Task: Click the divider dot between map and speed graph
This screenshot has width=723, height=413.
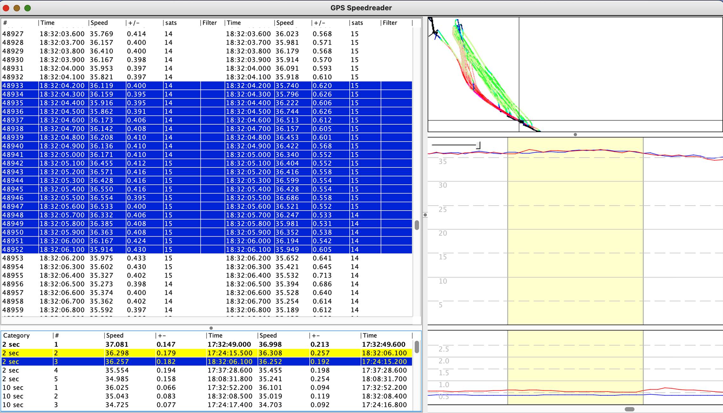Action: coord(575,134)
